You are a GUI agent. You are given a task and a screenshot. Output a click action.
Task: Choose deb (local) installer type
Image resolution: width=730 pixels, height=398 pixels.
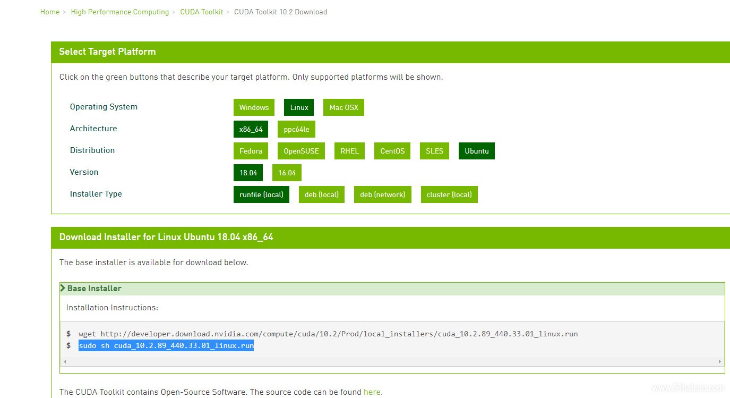(322, 194)
